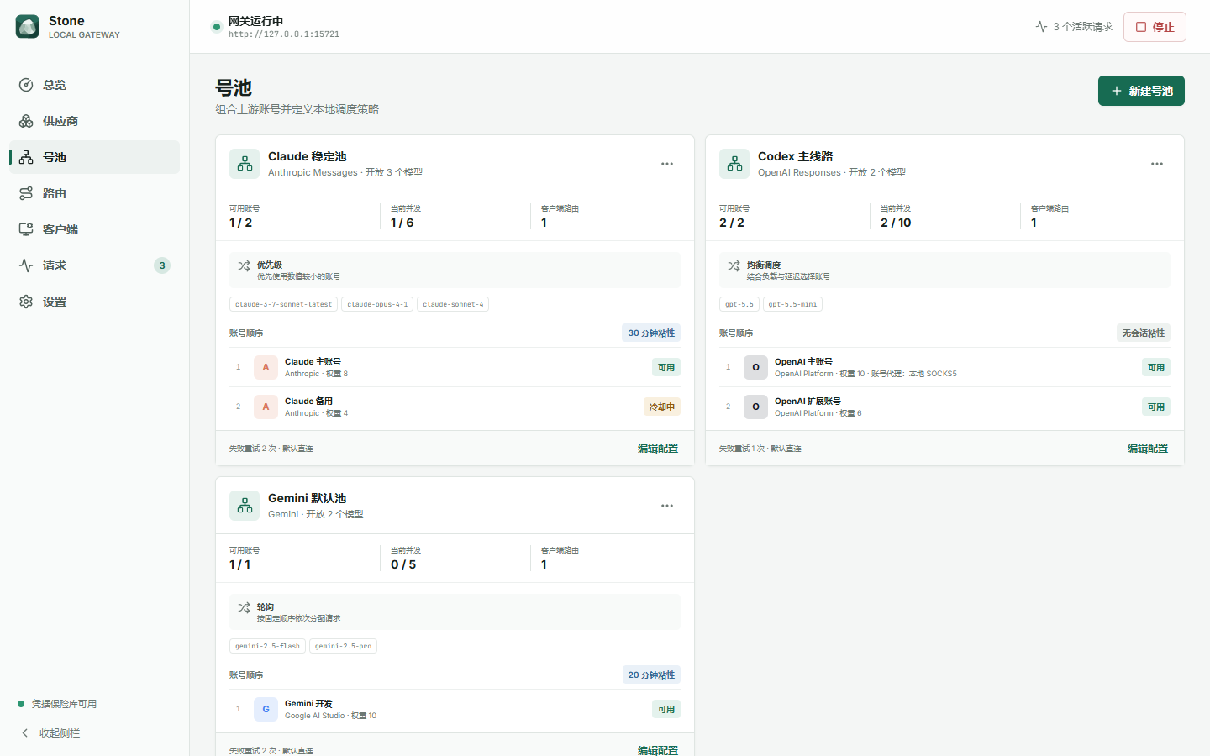Click the 总览 gauge icon
The width and height of the screenshot is (1210, 756).
26,85
